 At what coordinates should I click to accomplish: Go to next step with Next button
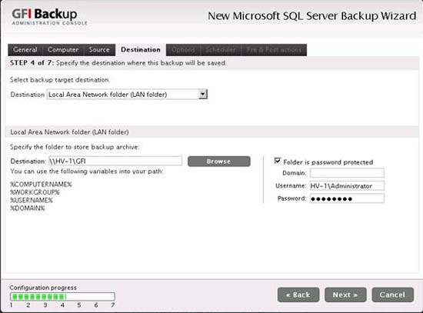[345, 295]
